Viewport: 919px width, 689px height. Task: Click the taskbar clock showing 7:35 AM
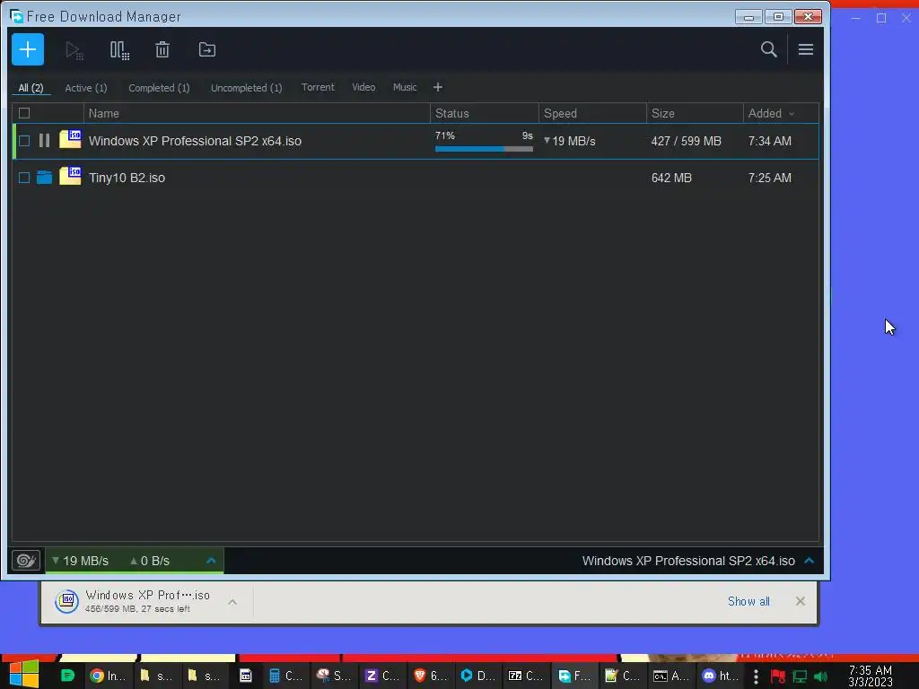point(871,676)
